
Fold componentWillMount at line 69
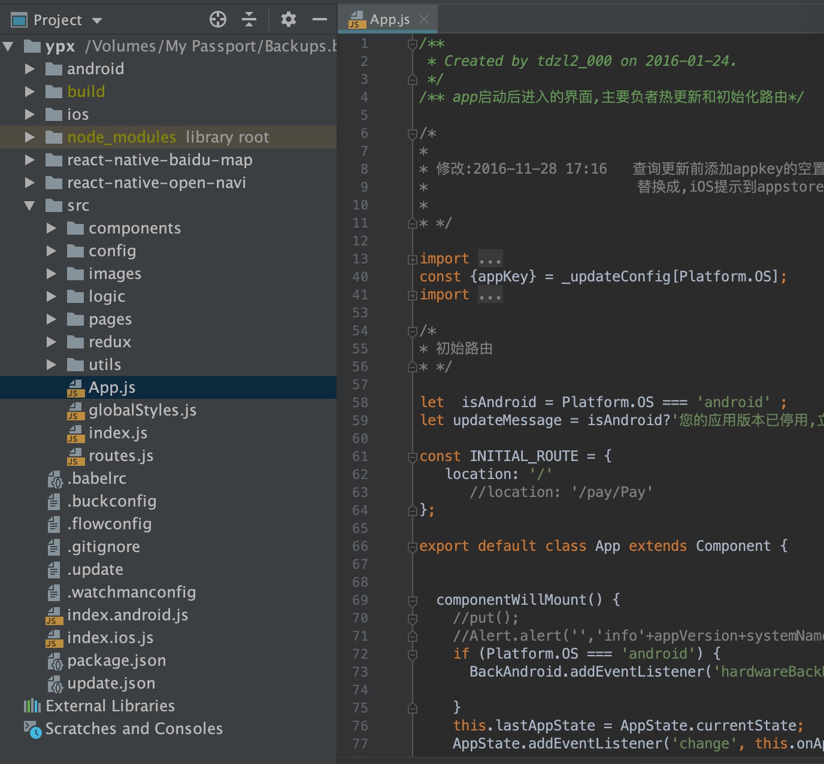(x=412, y=601)
